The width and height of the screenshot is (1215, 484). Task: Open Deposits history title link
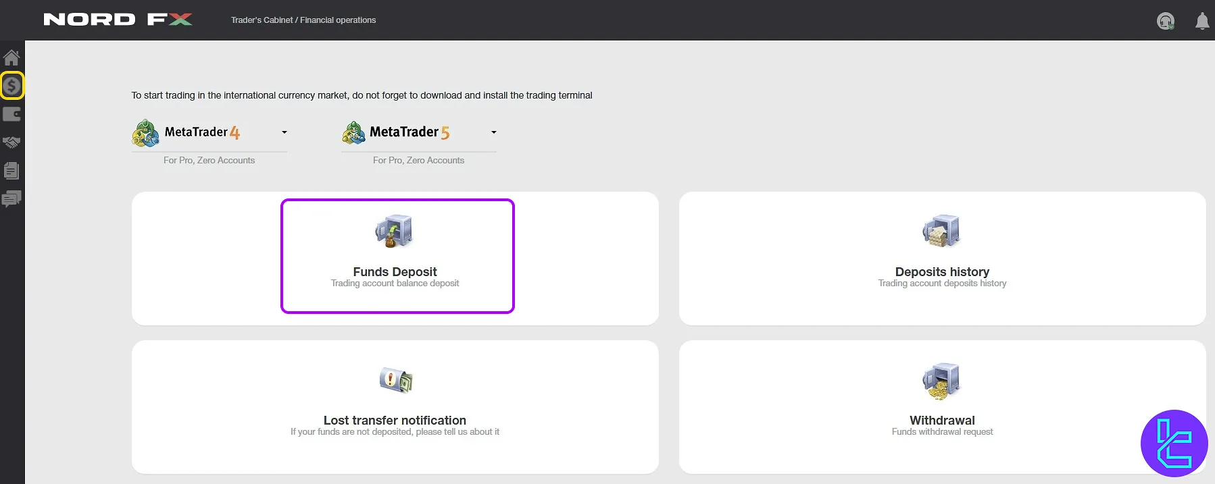click(x=942, y=271)
